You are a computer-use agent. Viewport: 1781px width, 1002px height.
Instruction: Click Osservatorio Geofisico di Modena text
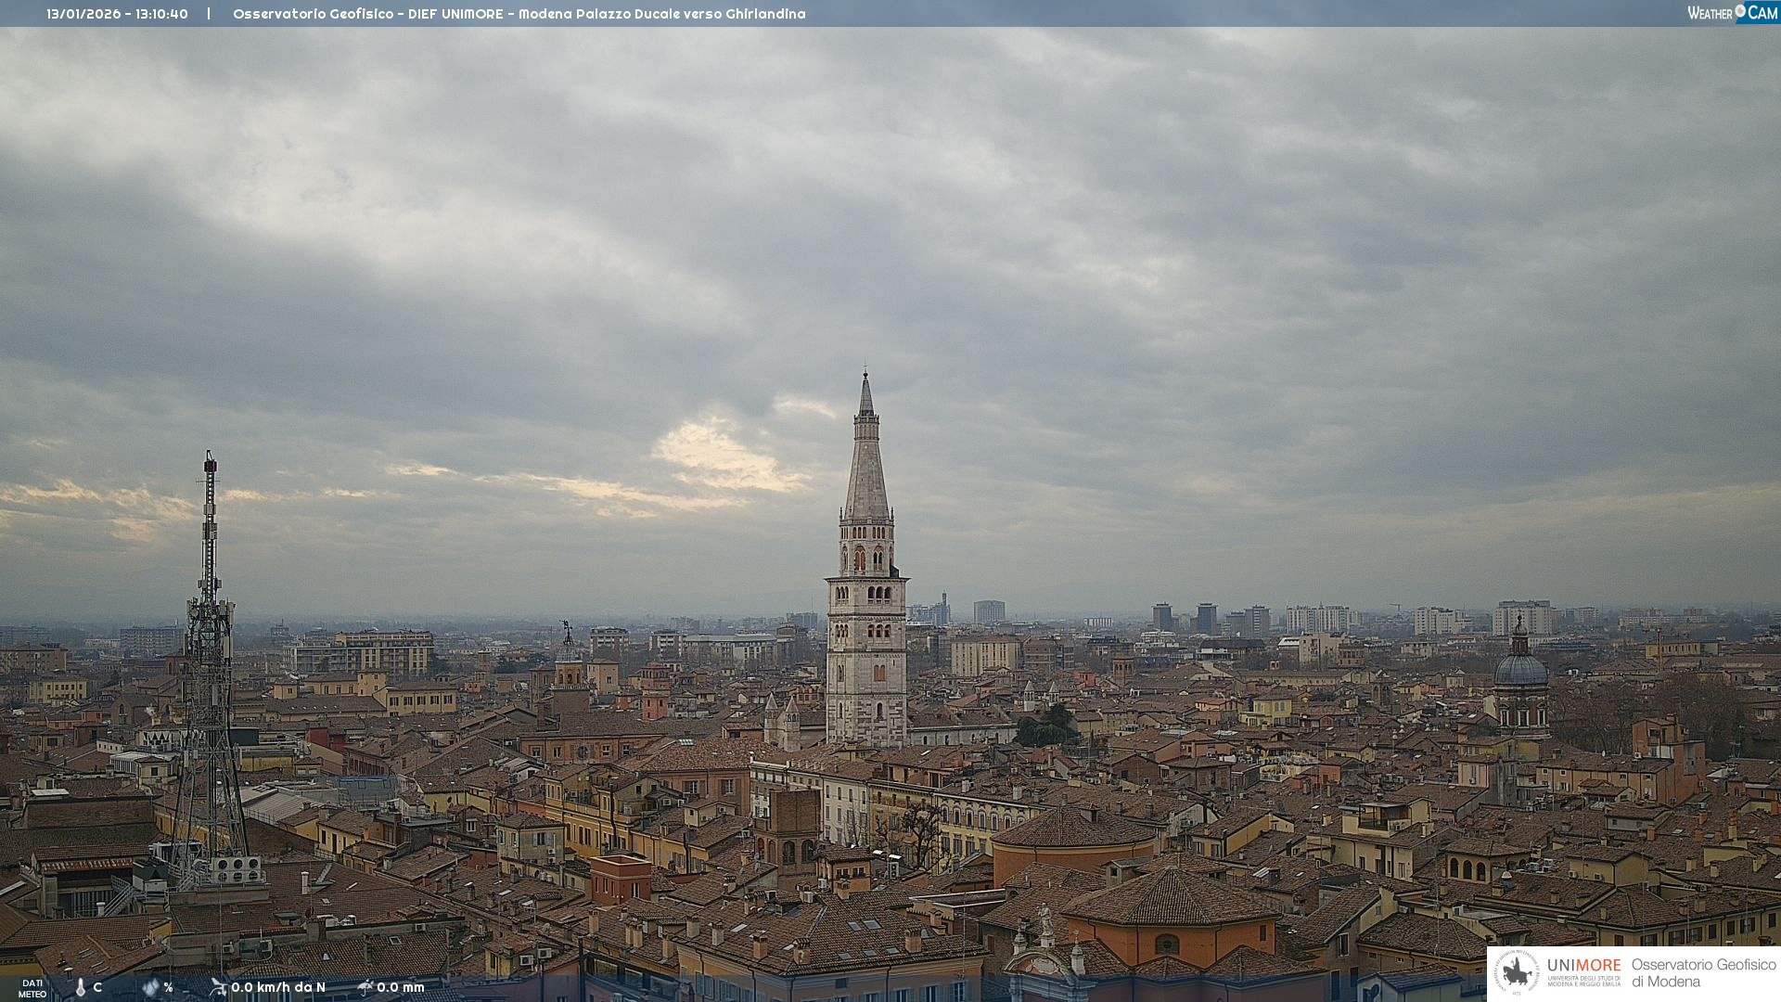tap(1703, 973)
